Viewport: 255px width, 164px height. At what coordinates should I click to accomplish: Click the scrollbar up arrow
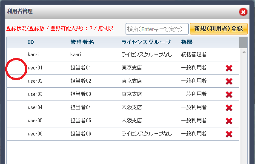[x=244, y=52]
